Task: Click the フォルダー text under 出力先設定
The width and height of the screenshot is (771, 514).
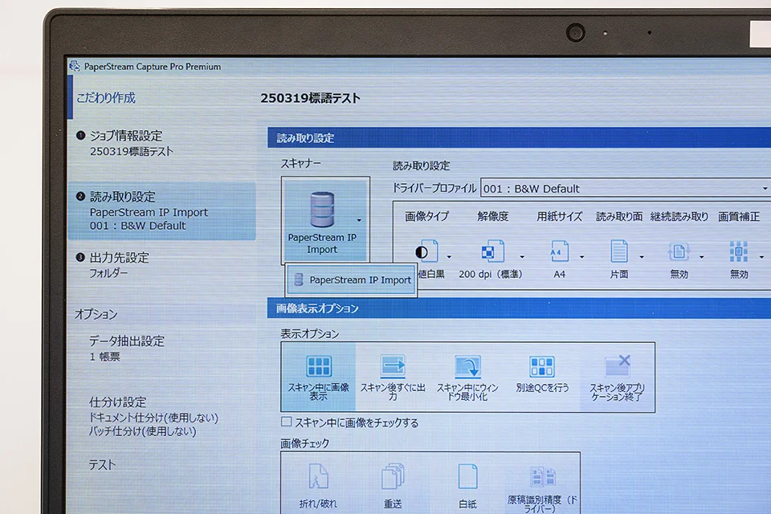Action: coord(108,273)
